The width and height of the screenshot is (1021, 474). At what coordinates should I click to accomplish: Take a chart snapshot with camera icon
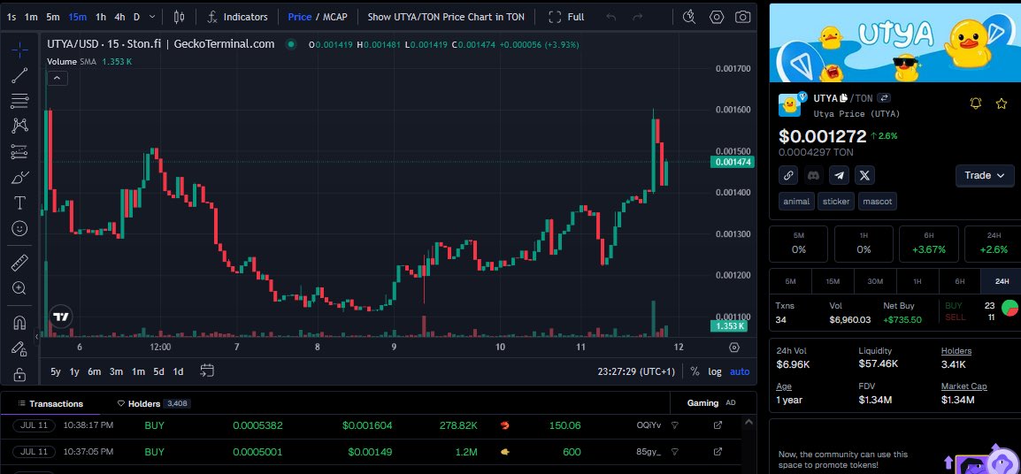743,17
